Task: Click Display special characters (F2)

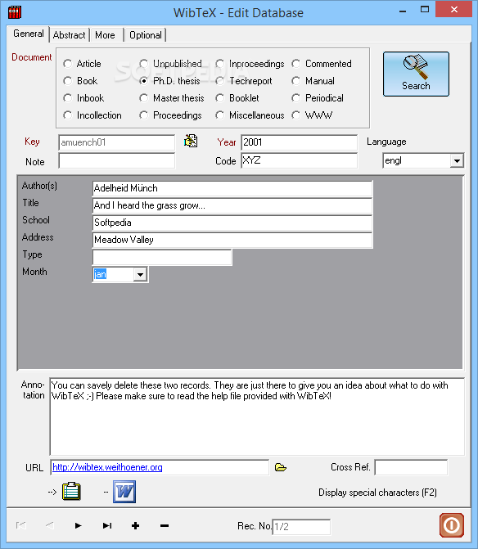Action: (x=377, y=493)
